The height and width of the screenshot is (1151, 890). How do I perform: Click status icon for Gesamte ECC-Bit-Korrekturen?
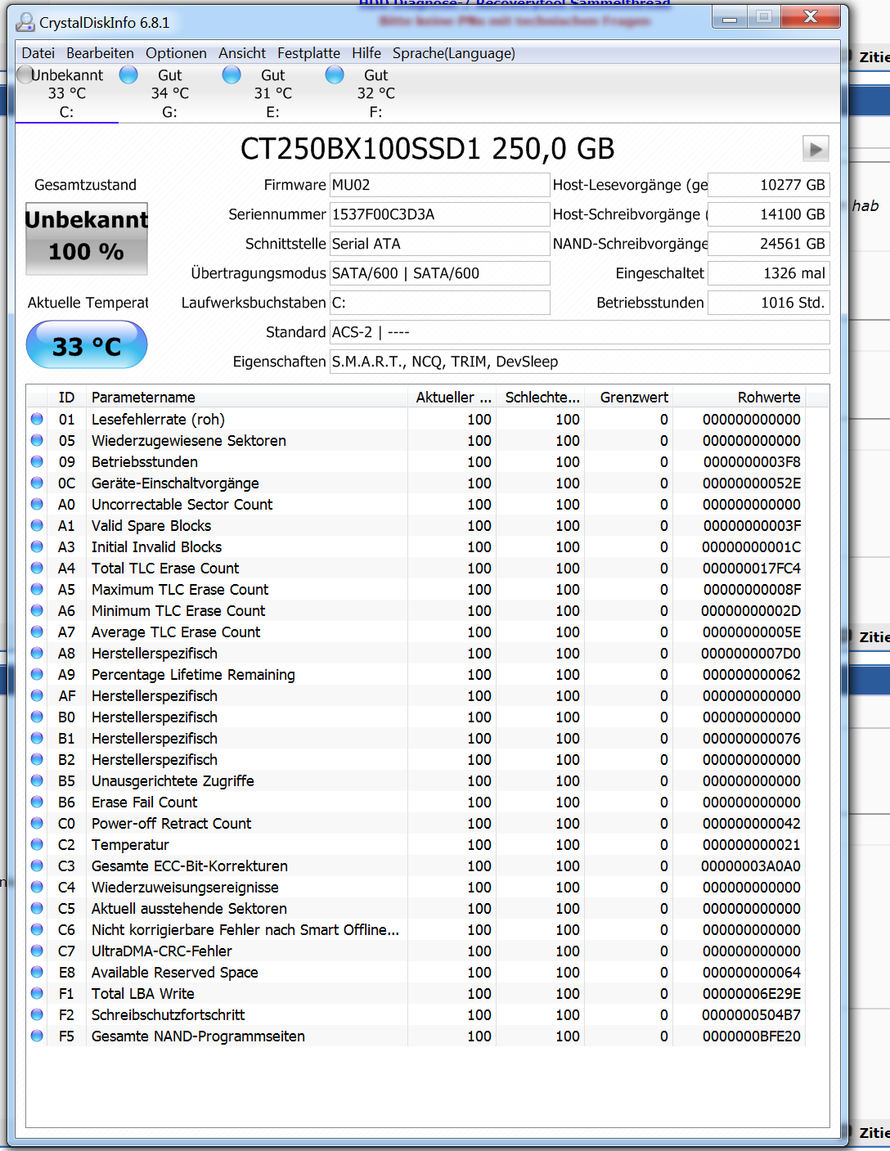[x=37, y=865]
